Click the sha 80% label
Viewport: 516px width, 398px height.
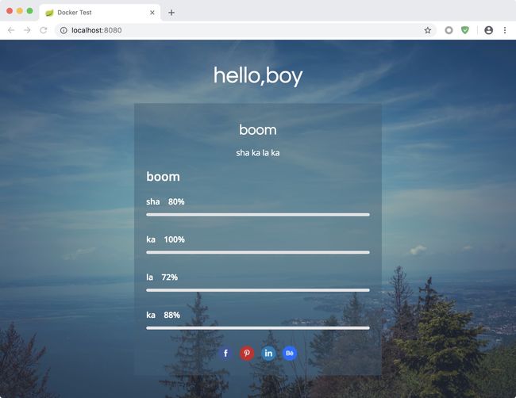click(x=165, y=201)
